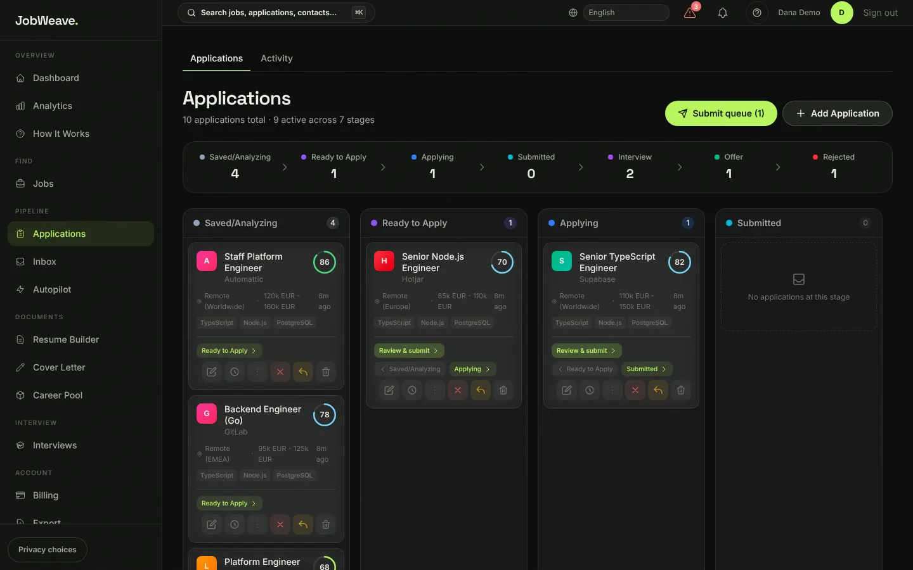The height and width of the screenshot is (570, 913).
Task: Move Senior Node.js Engineer to Applying
Action: (x=472, y=369)
